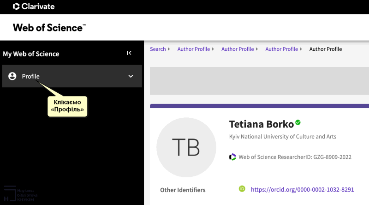Click the Profile person icon
Image resolution: width=369 pixels, height=205 pixels.
12,76
